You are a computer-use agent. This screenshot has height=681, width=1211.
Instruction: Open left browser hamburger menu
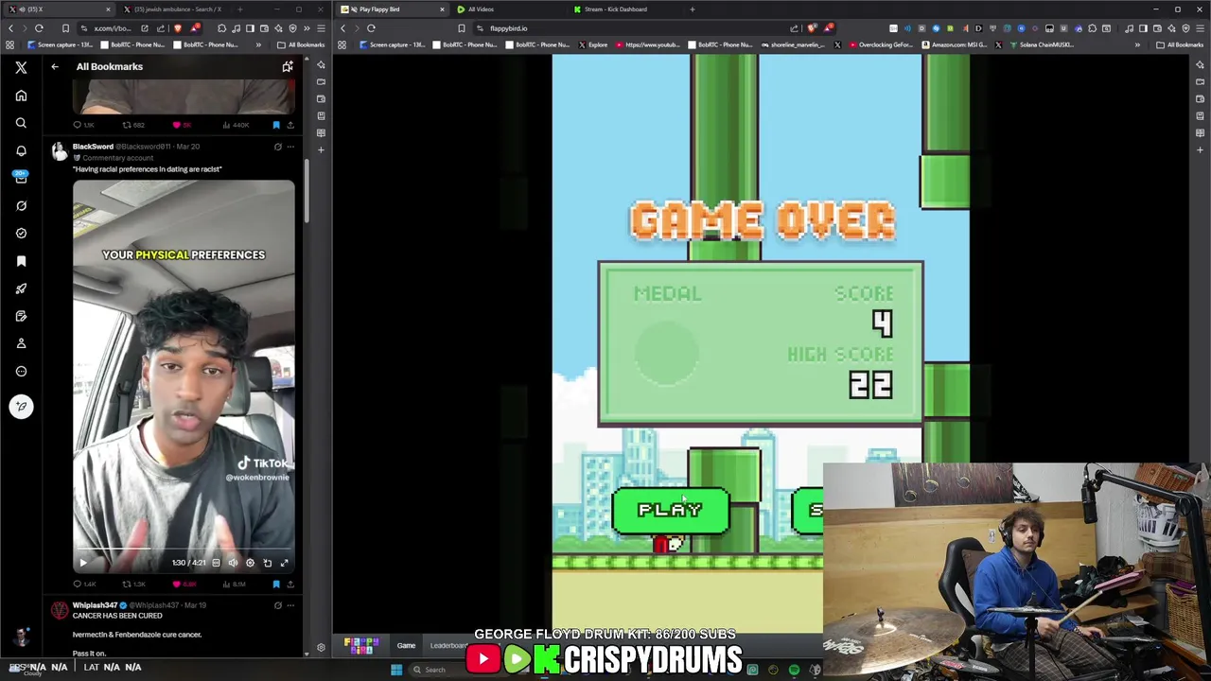coord(321,28)
